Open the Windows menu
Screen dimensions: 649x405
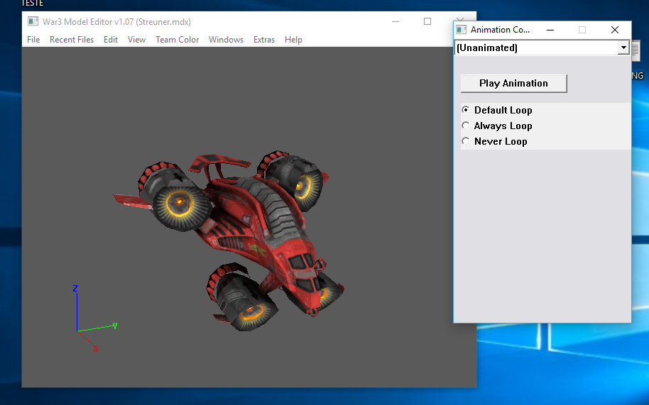[x=226, y=40]
